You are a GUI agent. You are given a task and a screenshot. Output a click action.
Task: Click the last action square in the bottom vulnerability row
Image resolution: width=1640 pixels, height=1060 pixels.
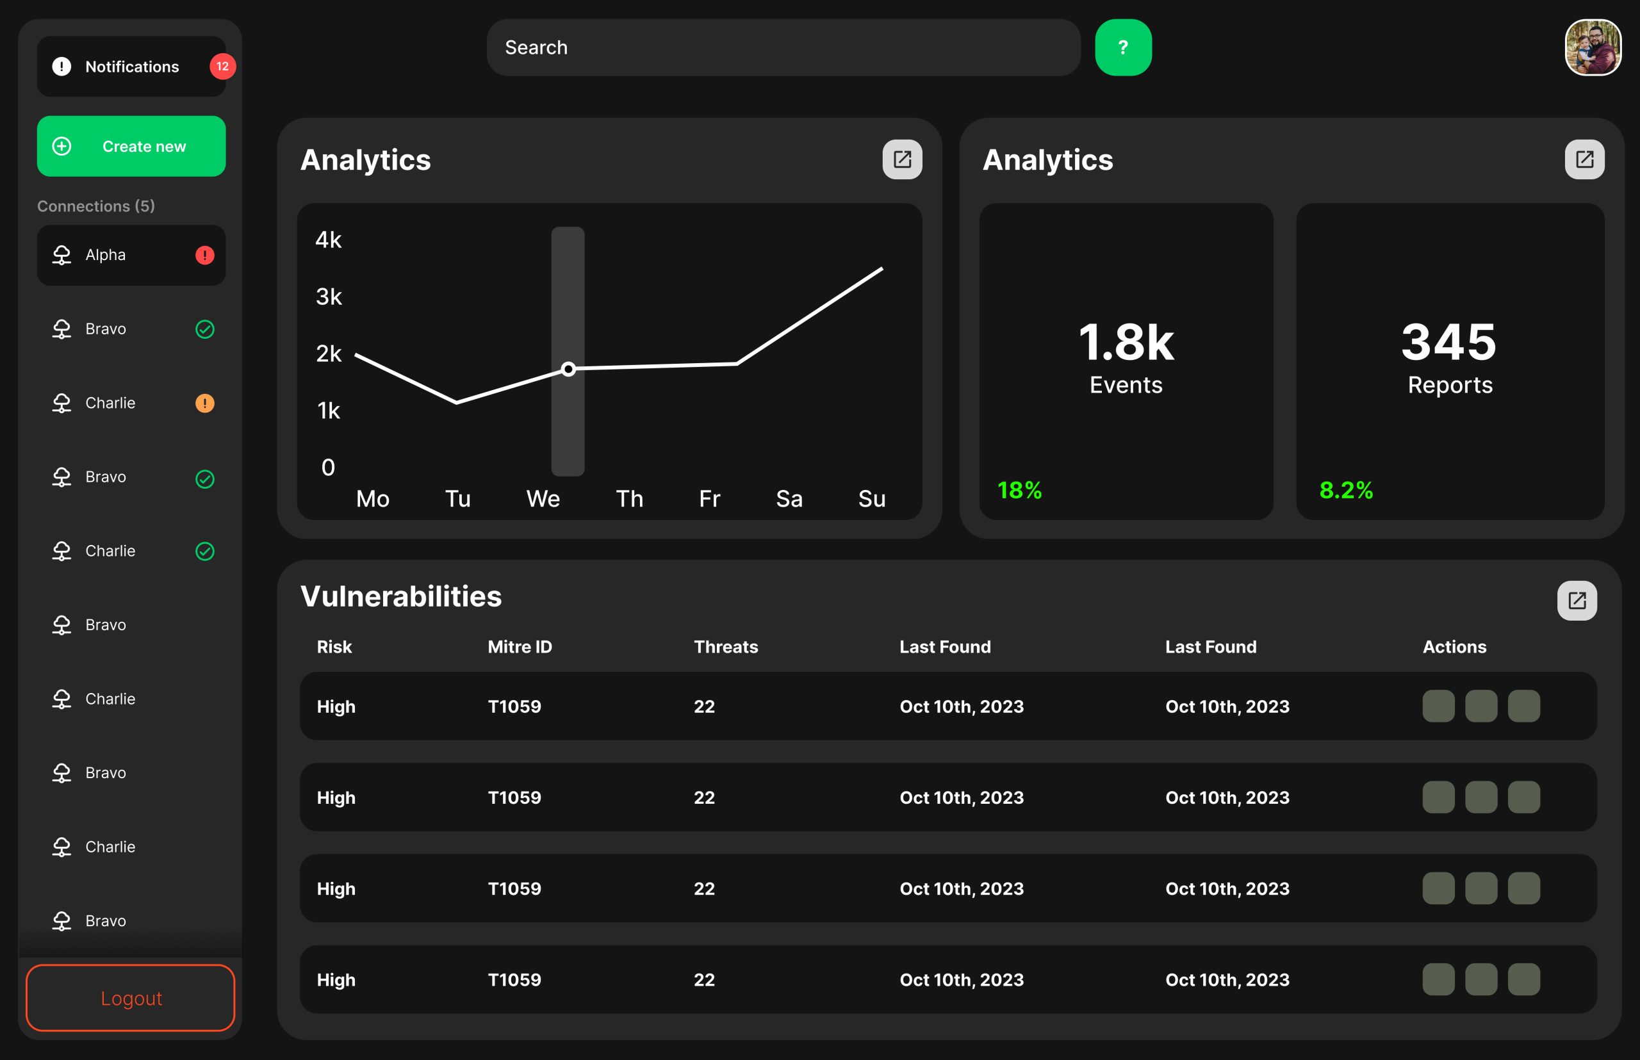(x=1523, y=979)
